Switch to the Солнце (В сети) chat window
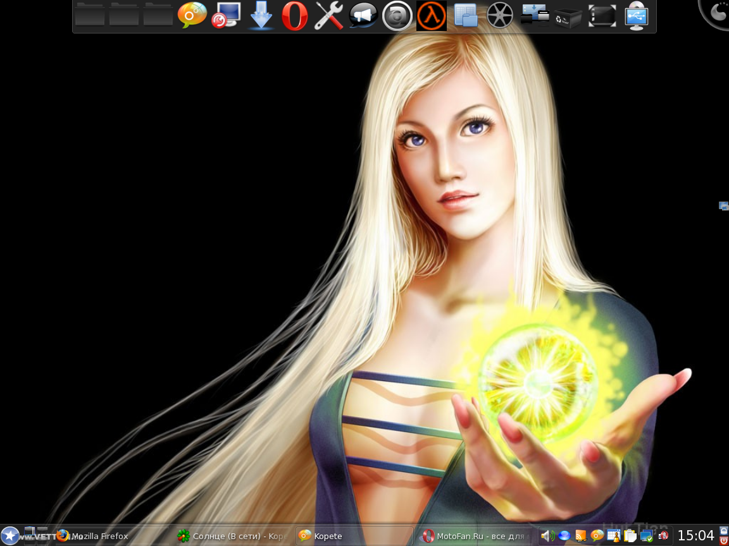 (234, 537)
